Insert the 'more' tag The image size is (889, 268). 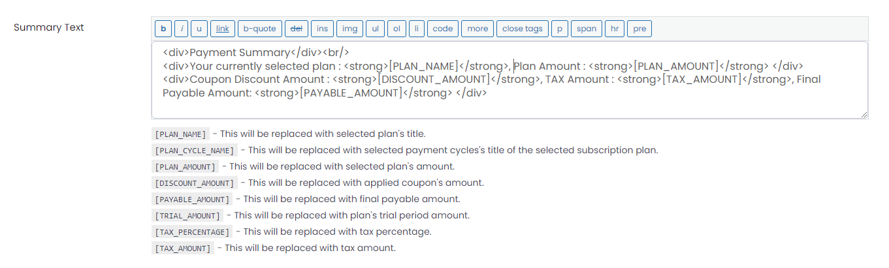[x=477, y=29]
